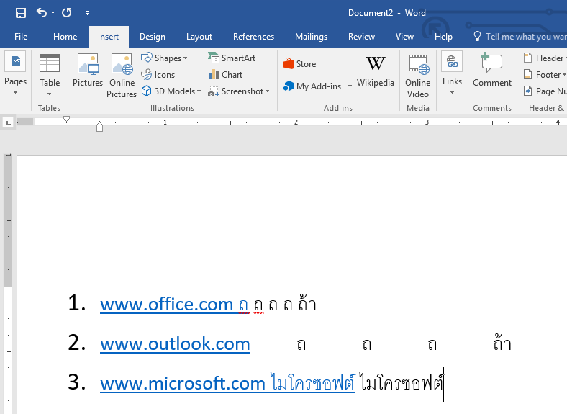567x414 pixels.
Task: Insert Pictures from this device
Action: (x=88, y=71)
